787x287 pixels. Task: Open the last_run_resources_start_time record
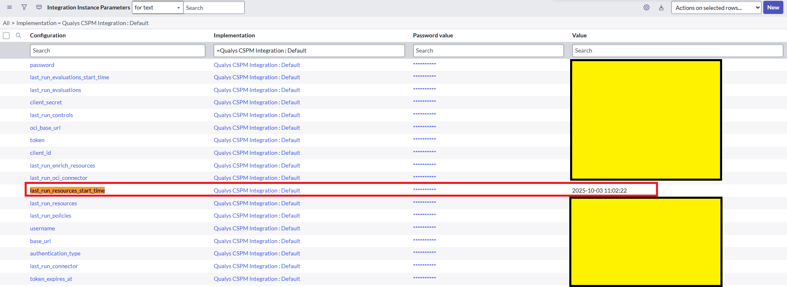(x=67, y=191)
